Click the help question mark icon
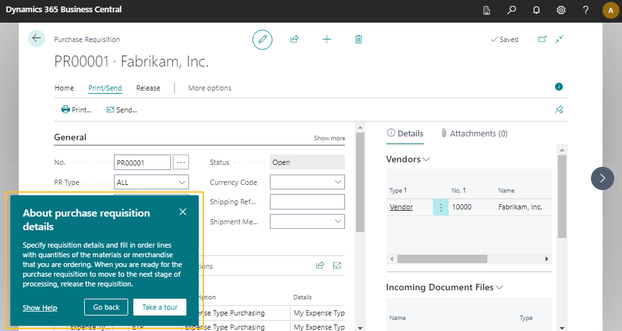Screen dimensions: 622x331 [x=585, y=10]
